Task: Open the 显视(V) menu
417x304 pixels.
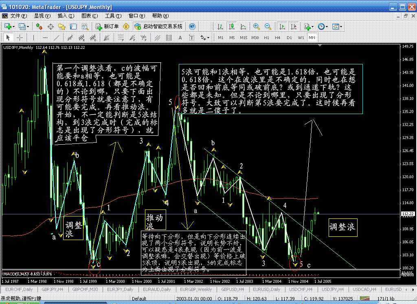Action: tap(42, 16)
